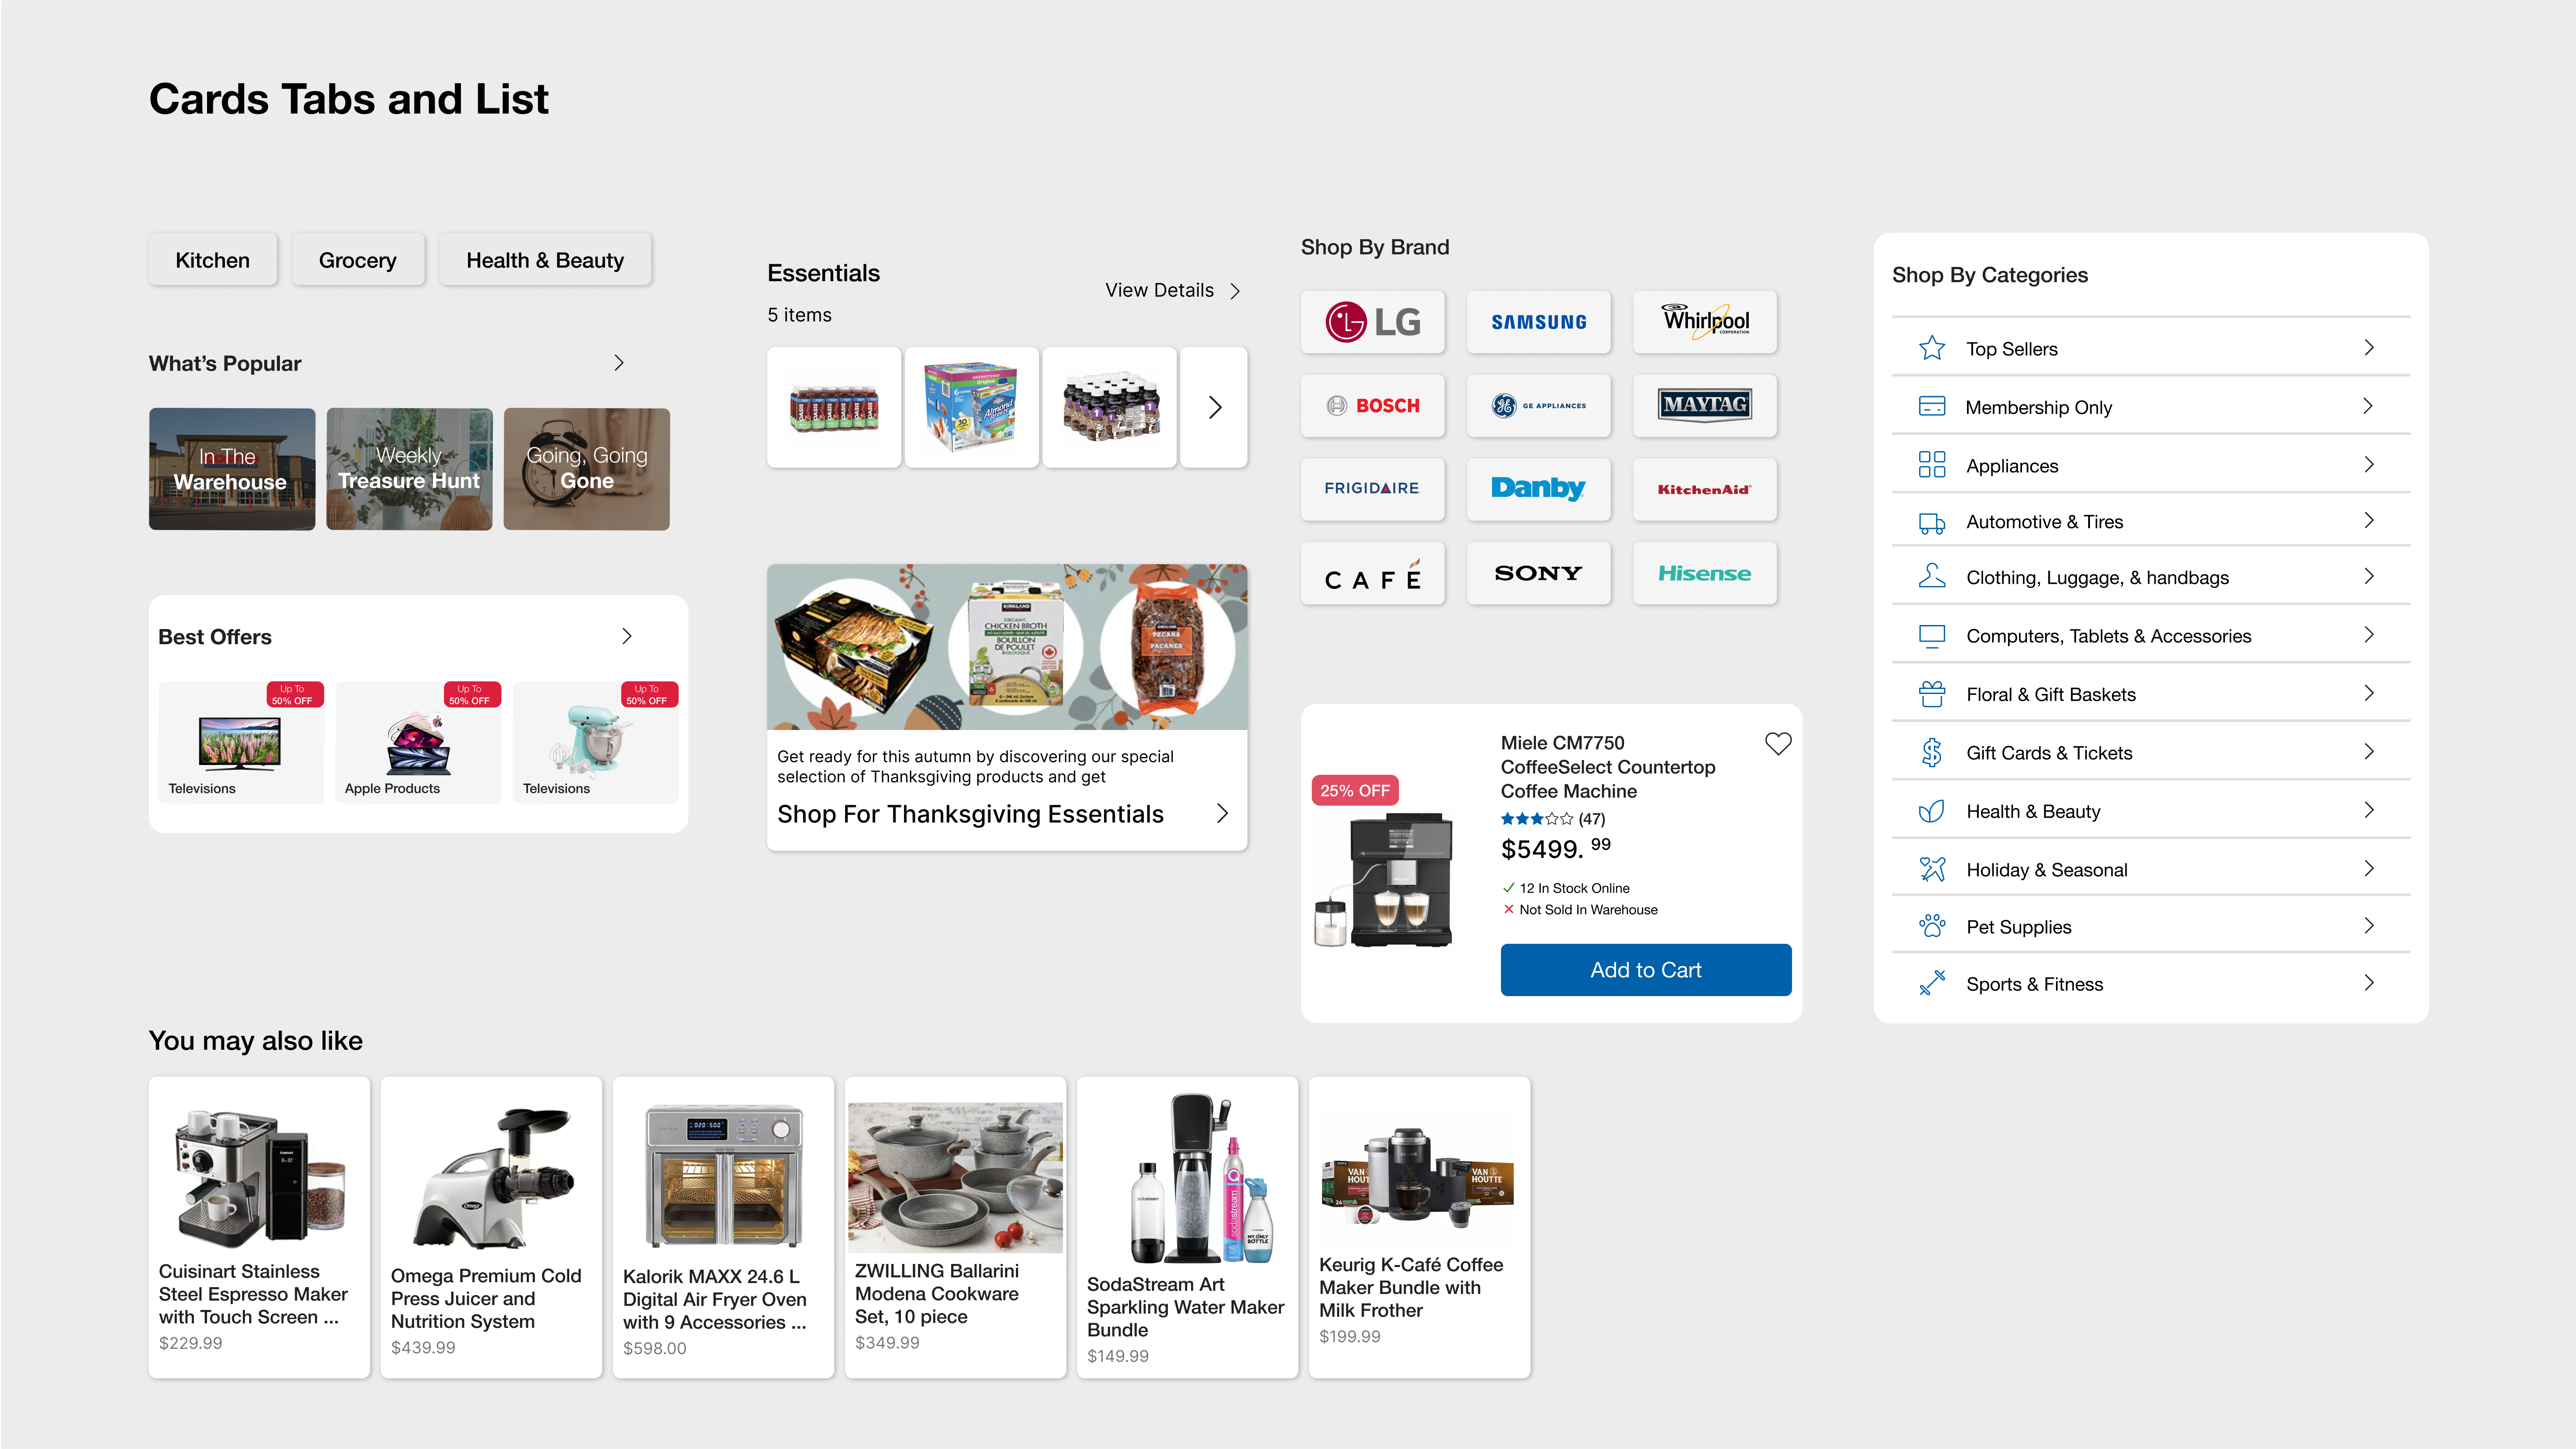Click the Holiday & Seasonal icon
The height and width of the screenshot is (1449, 2576).
tap(1932, 869)
